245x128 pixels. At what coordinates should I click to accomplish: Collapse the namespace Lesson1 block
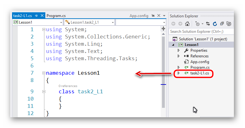(44, 73)
